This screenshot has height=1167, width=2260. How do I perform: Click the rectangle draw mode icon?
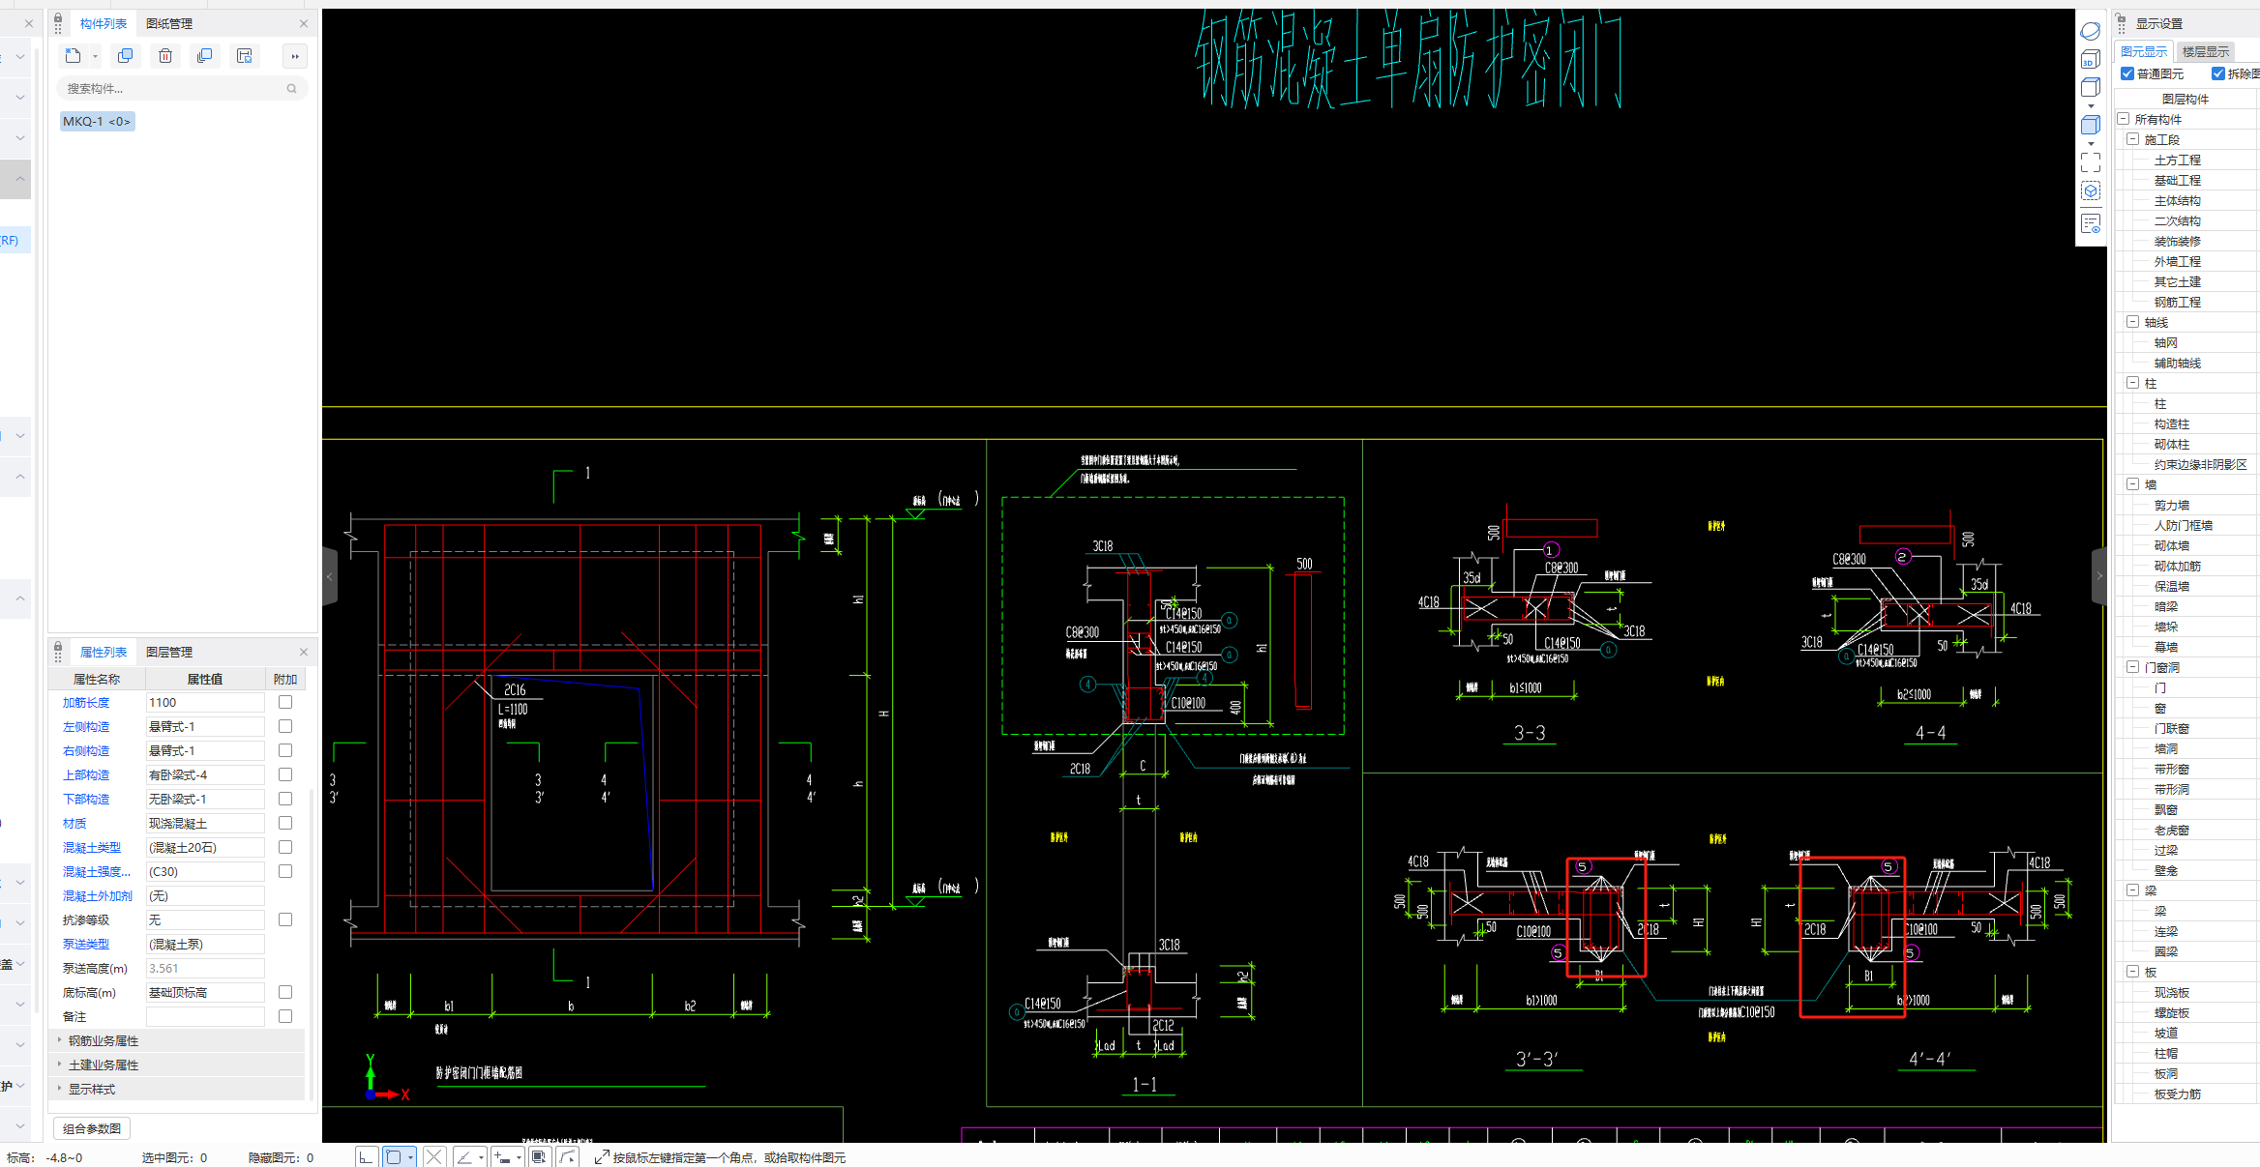[394, 1157]
